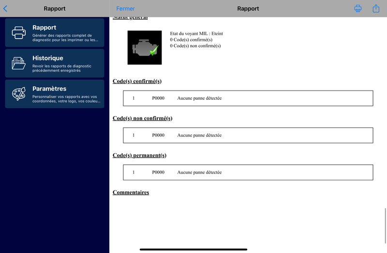Screen dimensions: 387x253
Task: Click the printer icon on the Rapport card
Action: (19, 33)
